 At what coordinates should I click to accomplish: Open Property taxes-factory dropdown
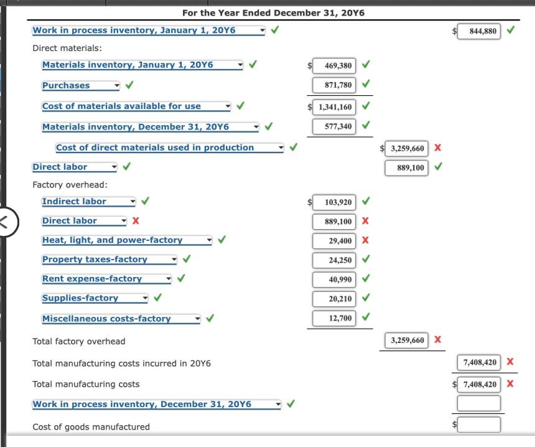pyautogui.click(x=109, y=260)
